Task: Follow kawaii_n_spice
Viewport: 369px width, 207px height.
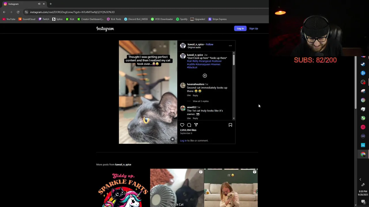Action: coord(210,44)
